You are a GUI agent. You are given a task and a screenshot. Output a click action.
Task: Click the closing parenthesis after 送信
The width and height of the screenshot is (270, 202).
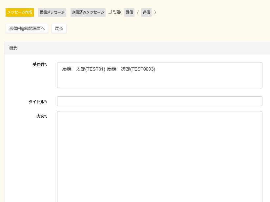coord(155,12)
